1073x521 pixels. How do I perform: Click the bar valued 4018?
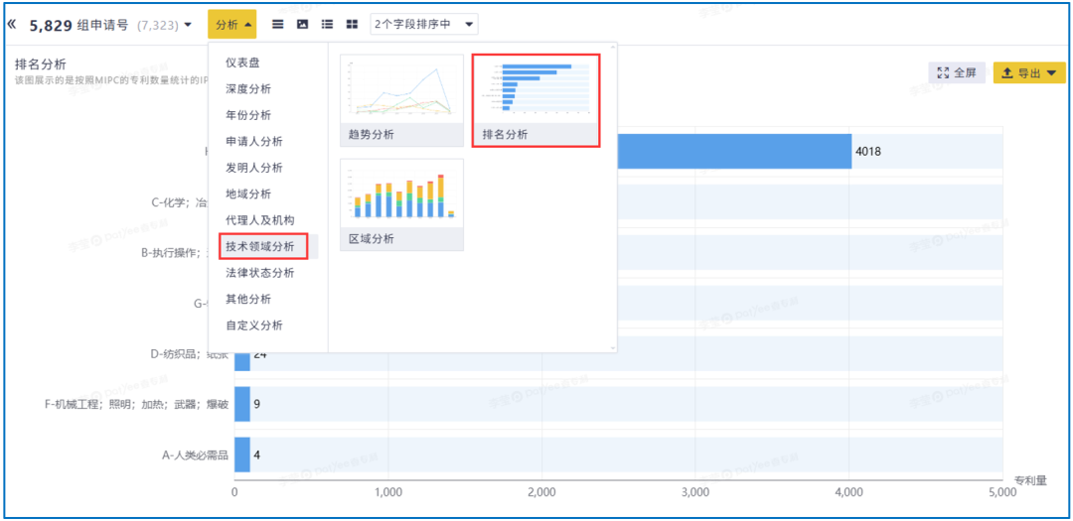(733, 151)
